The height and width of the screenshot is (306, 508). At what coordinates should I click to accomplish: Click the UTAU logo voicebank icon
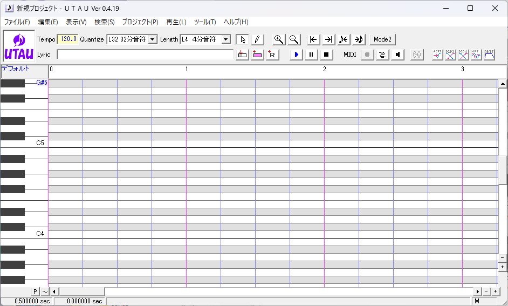pyautogui.click(x=19, y=46)
